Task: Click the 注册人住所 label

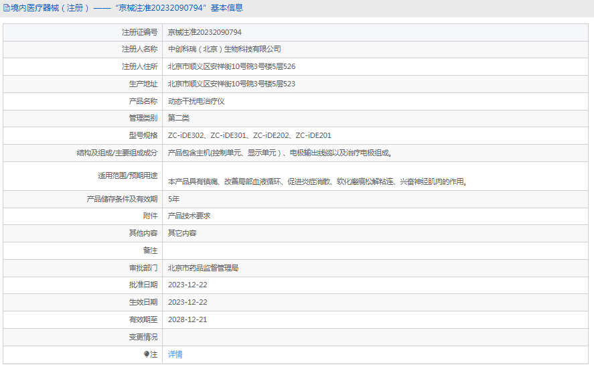Action: pyautogui.click(x=139, y=67)
